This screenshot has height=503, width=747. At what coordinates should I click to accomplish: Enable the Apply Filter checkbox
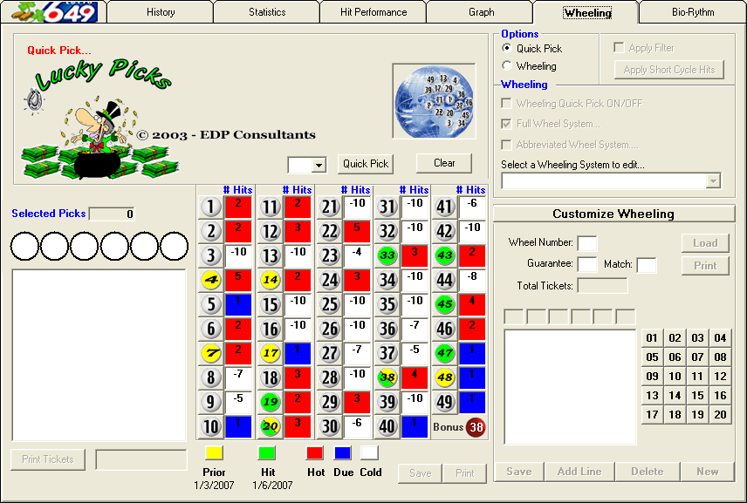pos(619,48)
